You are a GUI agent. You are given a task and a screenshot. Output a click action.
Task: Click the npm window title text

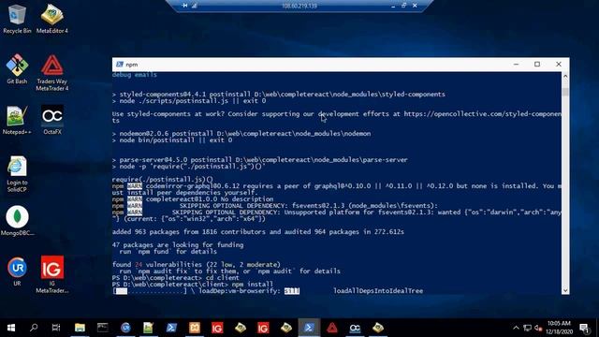pos(132,65)
